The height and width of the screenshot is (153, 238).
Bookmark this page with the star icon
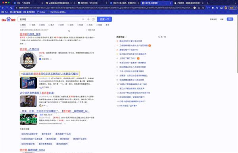tap(203, 8)
